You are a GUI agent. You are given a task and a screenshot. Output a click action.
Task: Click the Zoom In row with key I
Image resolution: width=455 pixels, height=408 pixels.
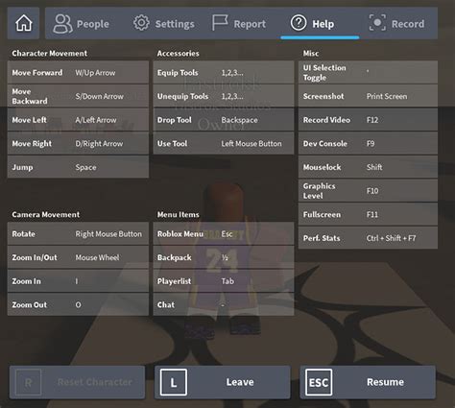[x=78, y=281]
